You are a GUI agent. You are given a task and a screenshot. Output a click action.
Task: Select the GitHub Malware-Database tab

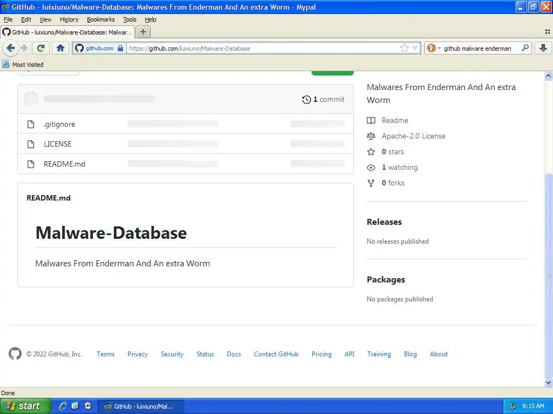pyautogui.click(x=68, y=32)
